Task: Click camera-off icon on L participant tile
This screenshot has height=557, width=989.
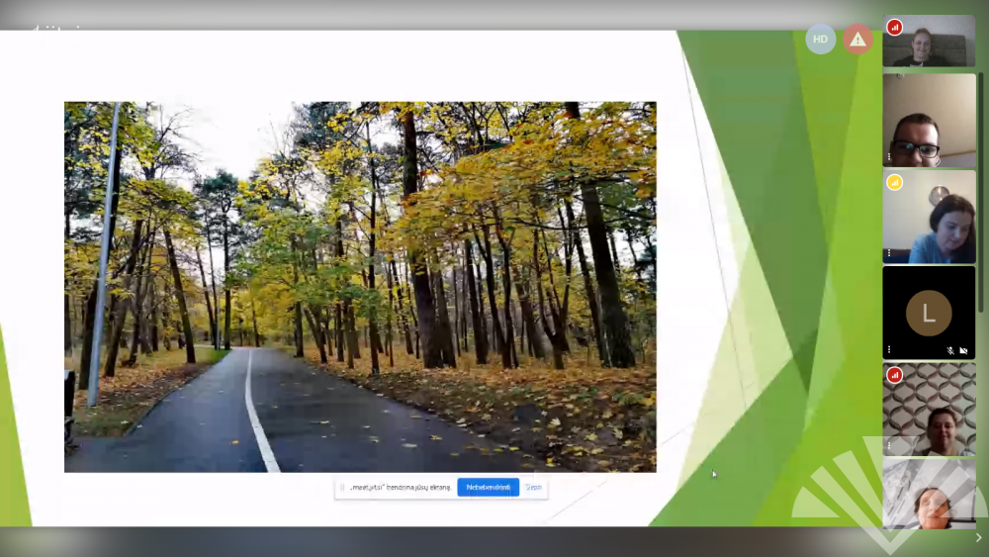Action: [x=964, y=350]
